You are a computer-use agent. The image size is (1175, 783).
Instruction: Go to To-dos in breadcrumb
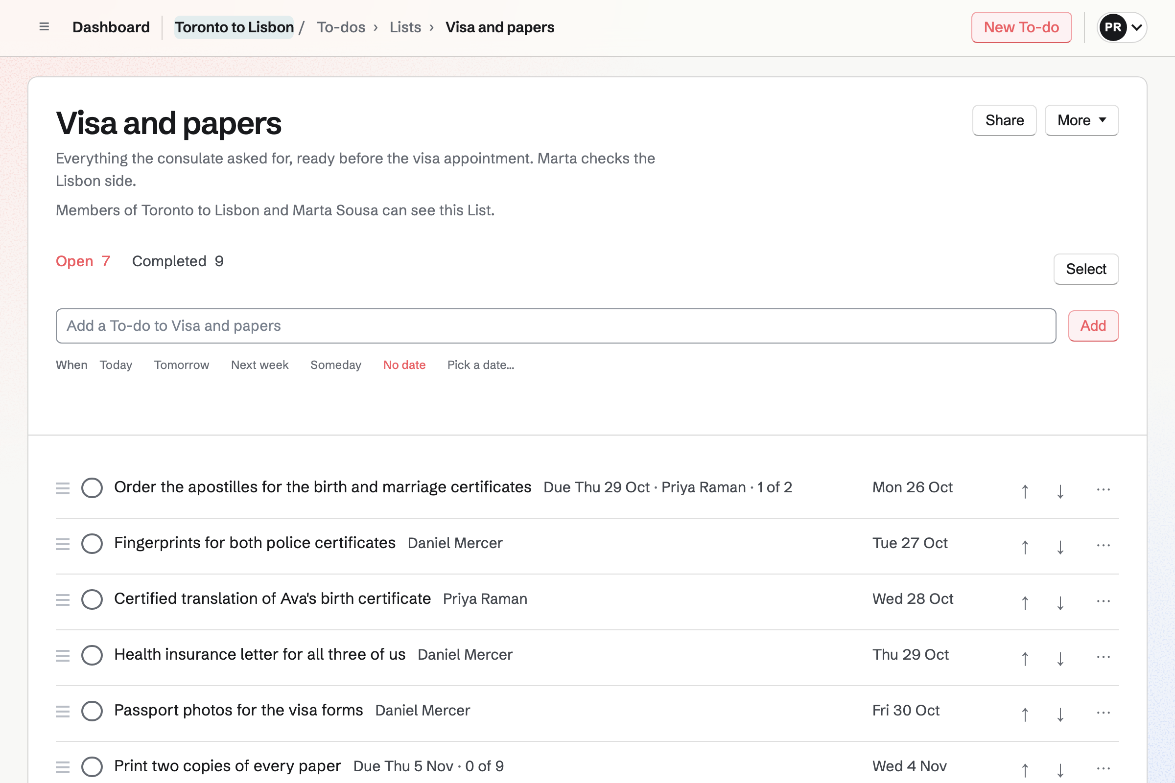click(x=341, y=27)
